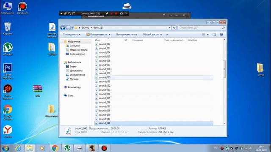Toggle the preview pane icon

coord(214,35)
